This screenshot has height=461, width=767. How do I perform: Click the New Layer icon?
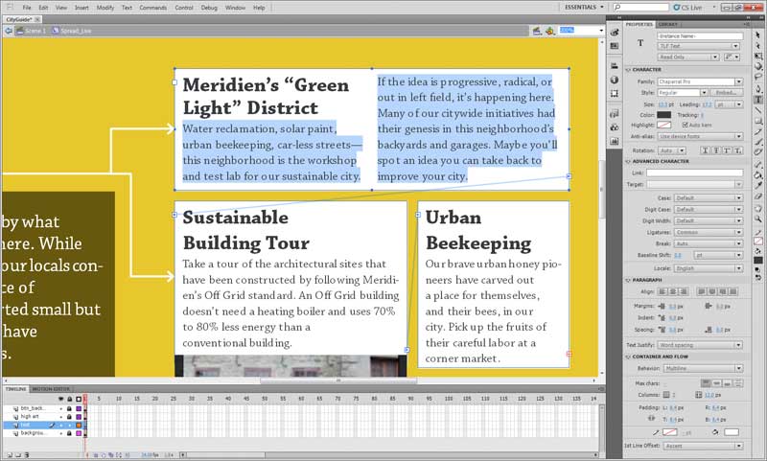pyautogui.click(x=10, y=454)
